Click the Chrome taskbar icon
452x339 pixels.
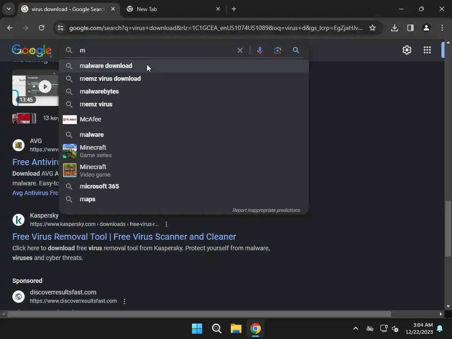[x=256, y=328]
